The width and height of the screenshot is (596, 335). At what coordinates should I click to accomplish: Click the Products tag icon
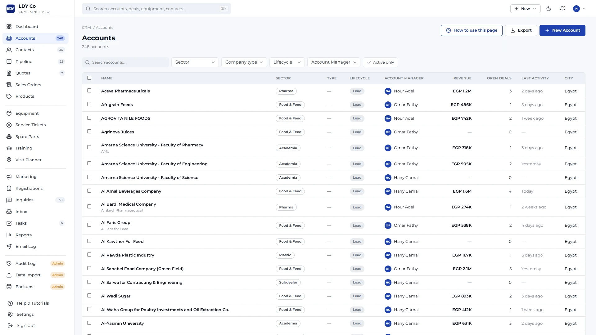(x=9, y=96)
